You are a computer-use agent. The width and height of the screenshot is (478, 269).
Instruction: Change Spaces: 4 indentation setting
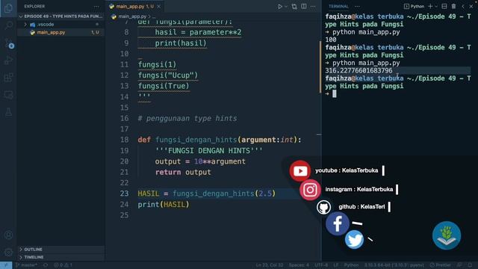[299, 265]
